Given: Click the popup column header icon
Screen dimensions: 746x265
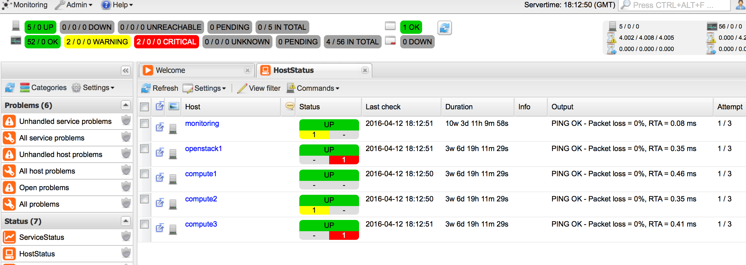Looking at the screenshot, I should tap(160, 106).
